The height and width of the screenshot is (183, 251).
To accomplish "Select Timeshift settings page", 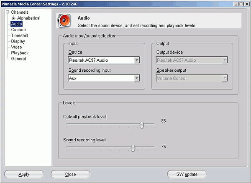I will coord(19,35).
